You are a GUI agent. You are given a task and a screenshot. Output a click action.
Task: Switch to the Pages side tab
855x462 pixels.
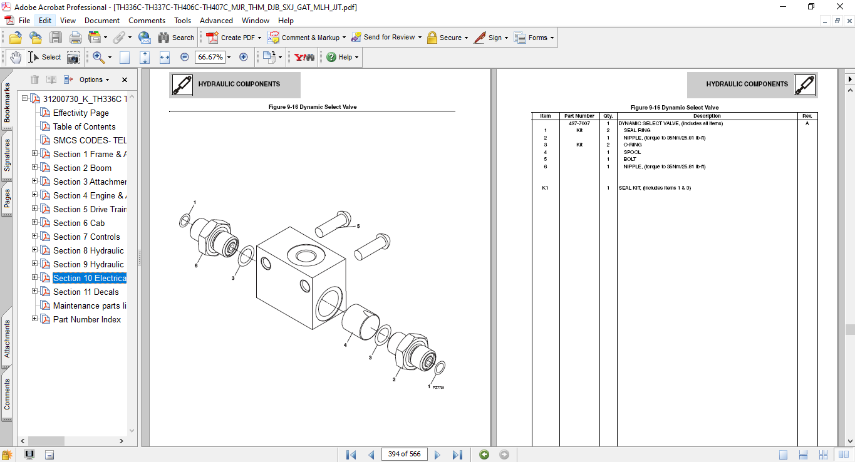pyautogui.click(x=8, y=199)
